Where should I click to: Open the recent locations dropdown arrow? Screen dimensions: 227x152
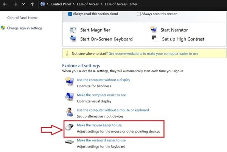(x=23, y=5)
